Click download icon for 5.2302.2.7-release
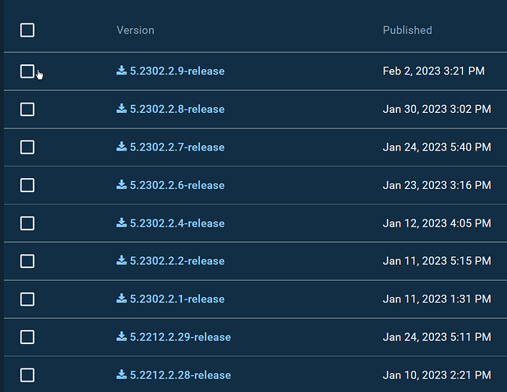This screenshot has height=392, width=507. [122, 147]
